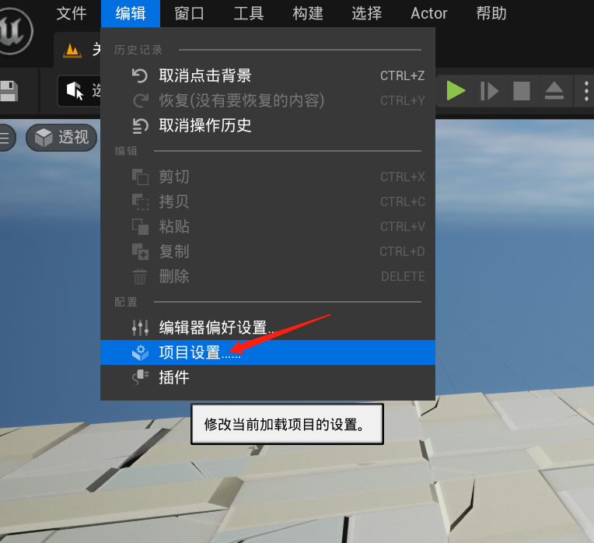The height and width of the screenshot is (543, 594).
Task: Click the Unreal Engine logo icon
Action: click(x=14, y=31)
